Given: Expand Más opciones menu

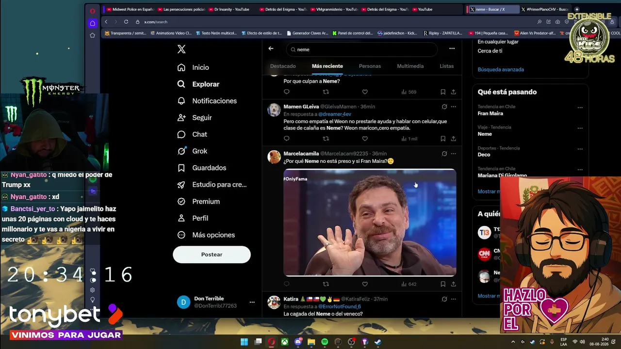Looking at the screenshot, I should point(206,235).
